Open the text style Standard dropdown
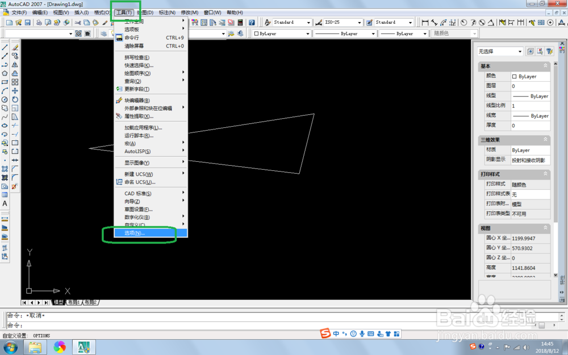Viewport: 568px width, 355px height. click(x=292, y=23)
